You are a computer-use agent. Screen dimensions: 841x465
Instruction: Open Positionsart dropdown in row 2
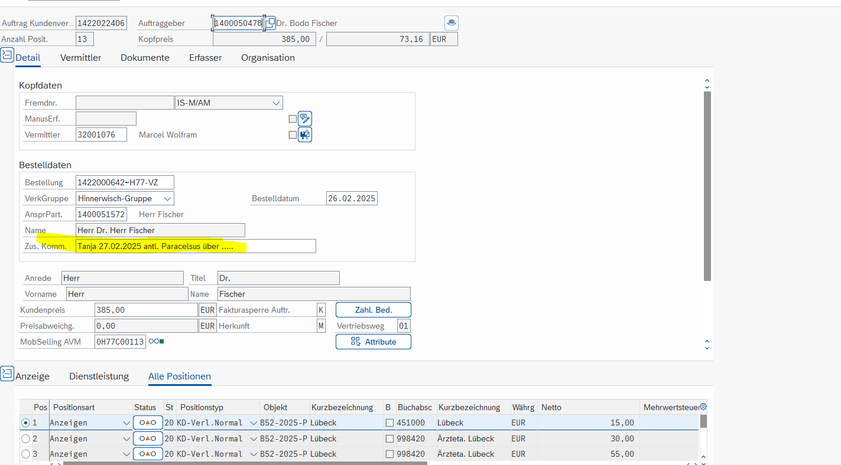coord(126,438)
